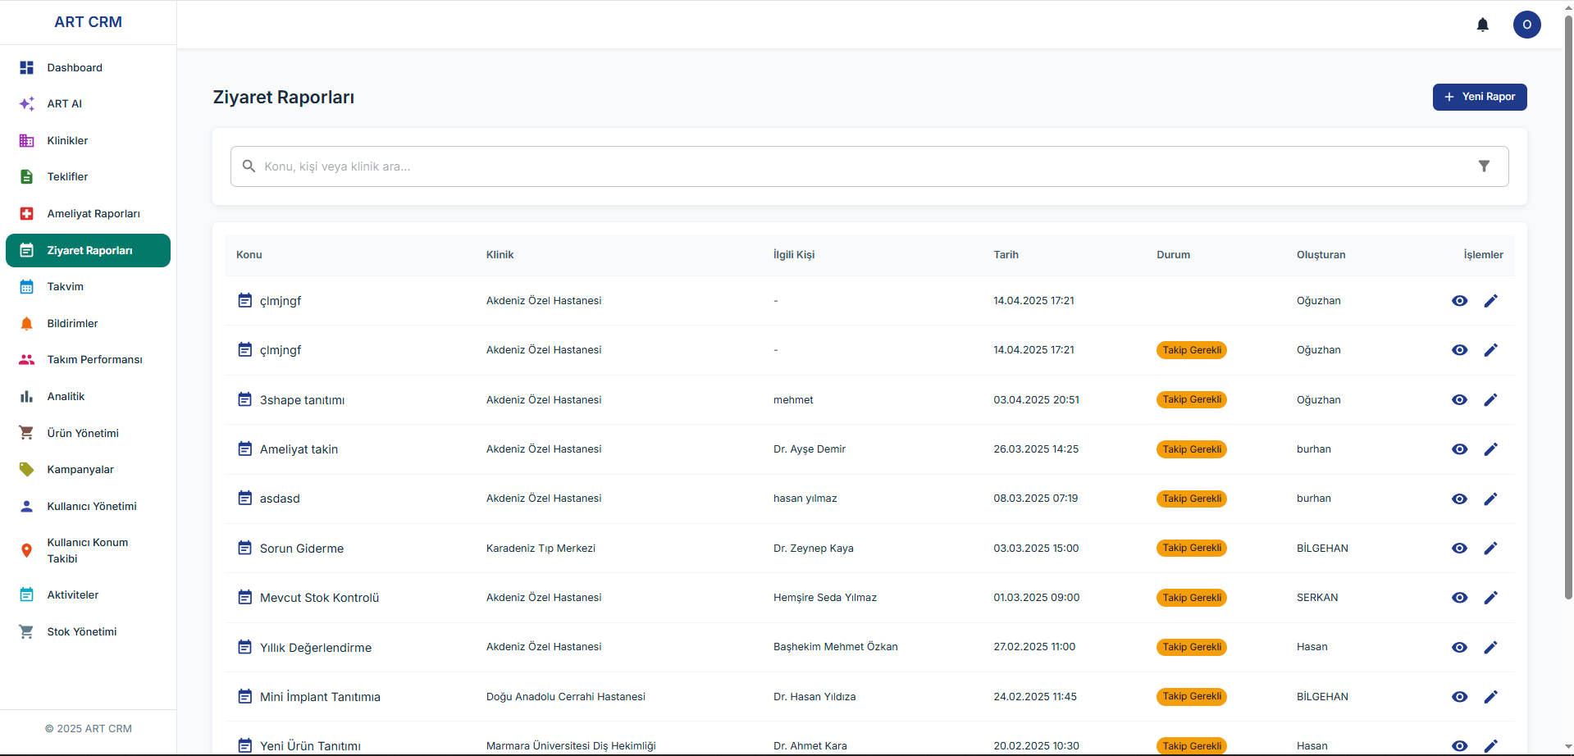Sort reports by Durum column header

click(1173, 255)
